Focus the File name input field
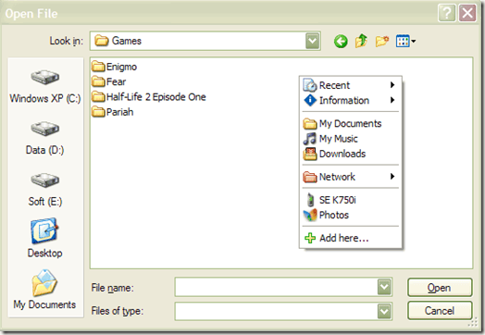This screenshot has width=485, height=335. click(x=276, y=287)
